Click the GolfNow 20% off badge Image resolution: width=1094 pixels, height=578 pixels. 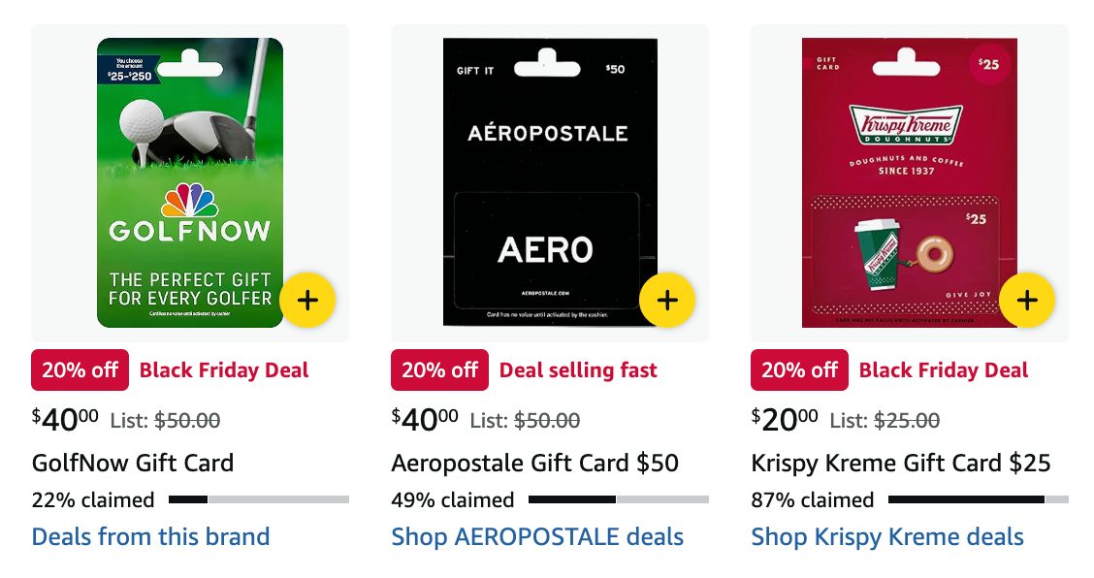pyautogui.click(x=80, y=370)
